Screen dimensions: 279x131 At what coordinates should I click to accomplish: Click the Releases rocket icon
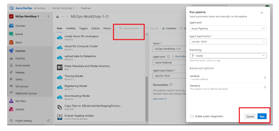pyautogui.click(x=11, y=73)
